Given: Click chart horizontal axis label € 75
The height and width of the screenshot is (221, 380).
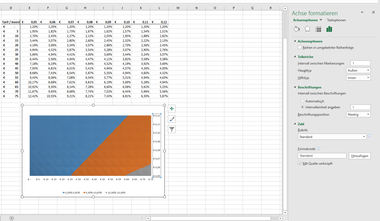Looking at the screenshot, I should [x=151, y=179].
